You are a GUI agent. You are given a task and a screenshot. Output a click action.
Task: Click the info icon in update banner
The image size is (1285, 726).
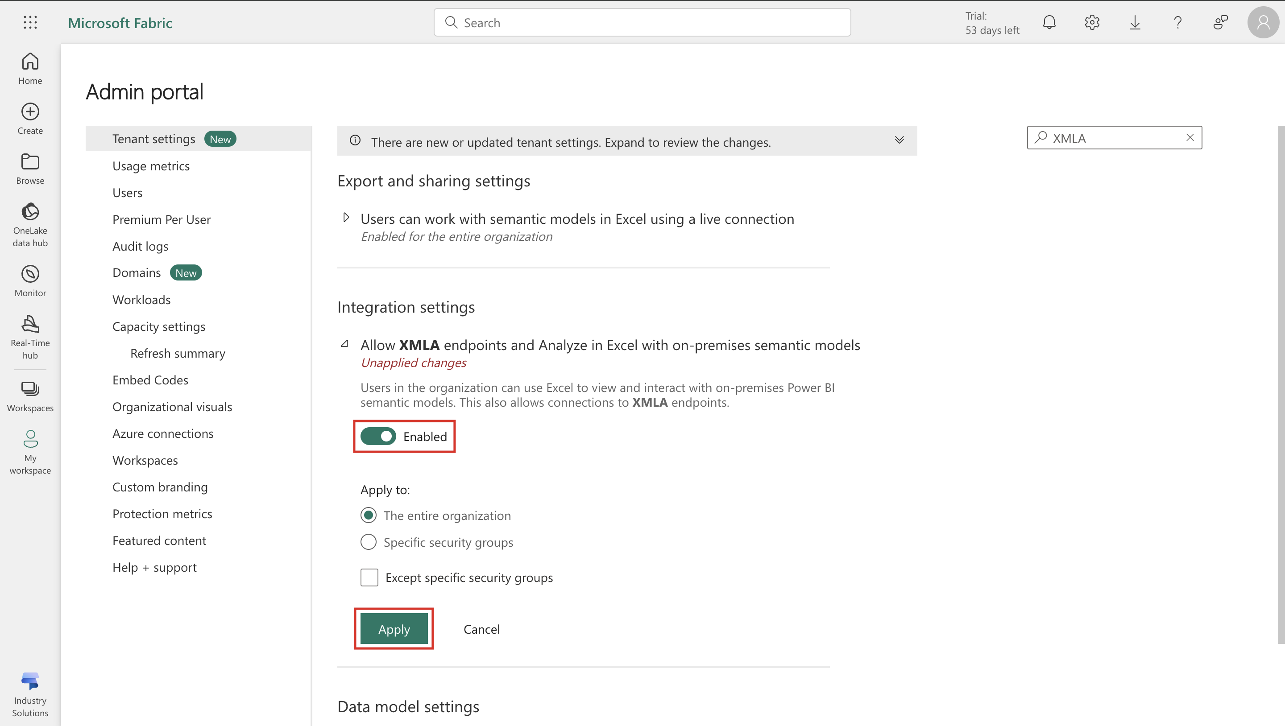tap(355, 140)
